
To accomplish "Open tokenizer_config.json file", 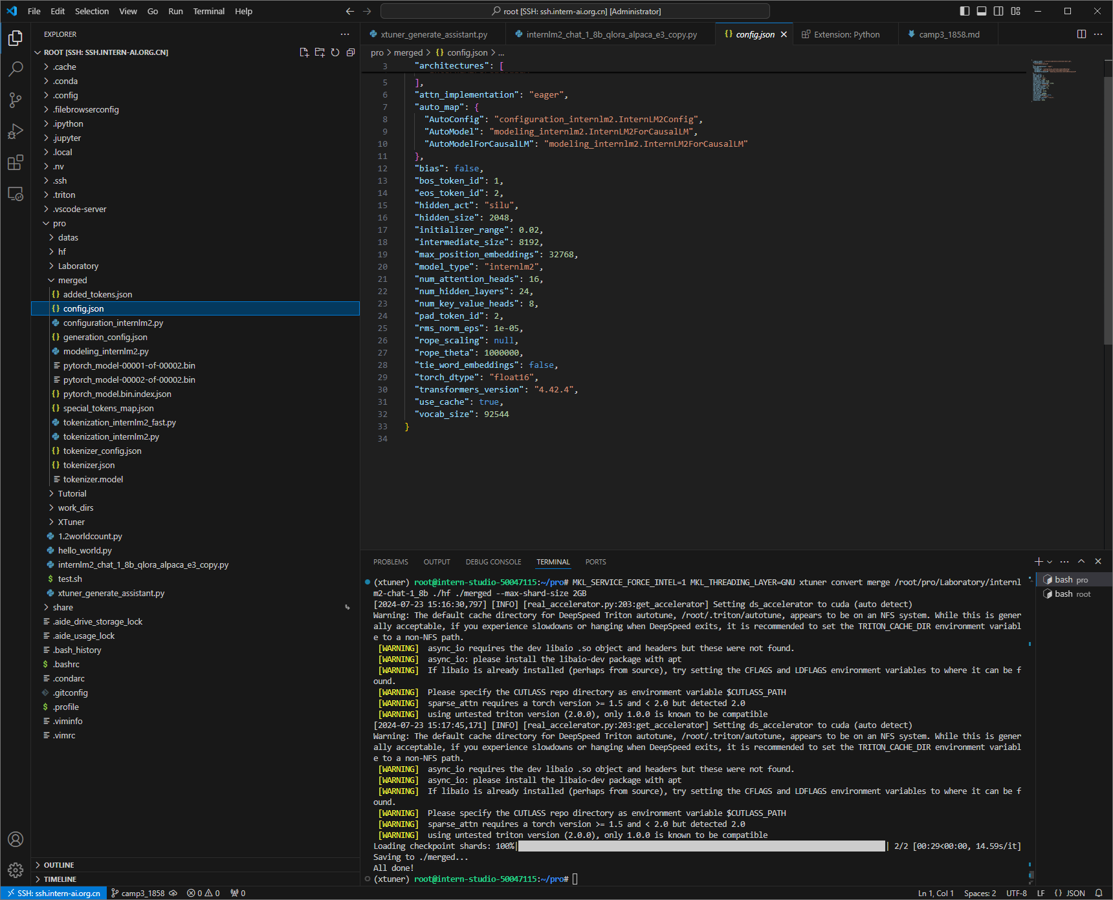I will click(x=195, y=451).
